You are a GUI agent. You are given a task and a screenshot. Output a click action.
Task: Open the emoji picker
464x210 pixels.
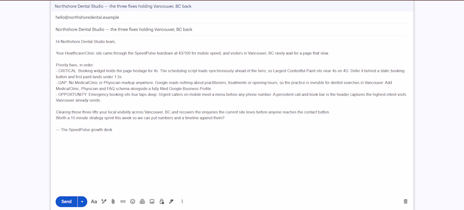[x=132, y=202]
